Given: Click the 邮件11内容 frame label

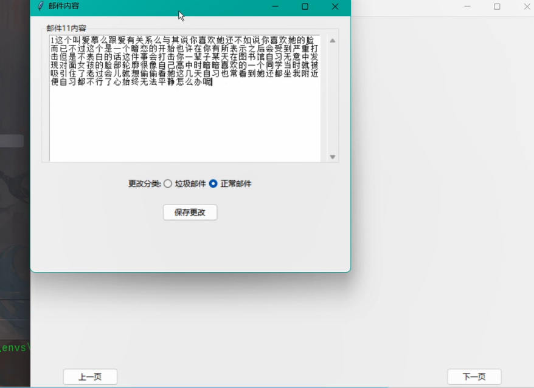Looking at the screenshot, I should point(66,28).
